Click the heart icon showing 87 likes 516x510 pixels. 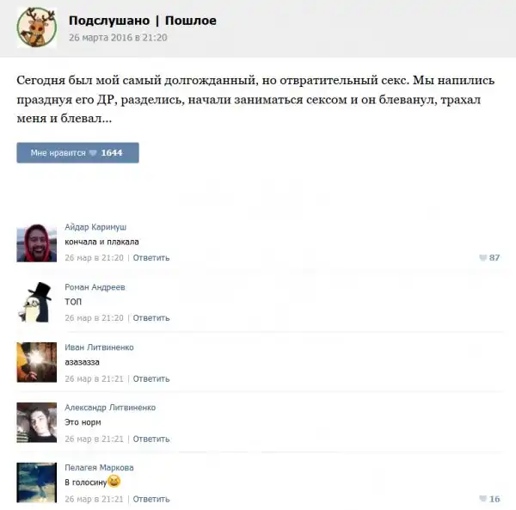coord(482,258)
